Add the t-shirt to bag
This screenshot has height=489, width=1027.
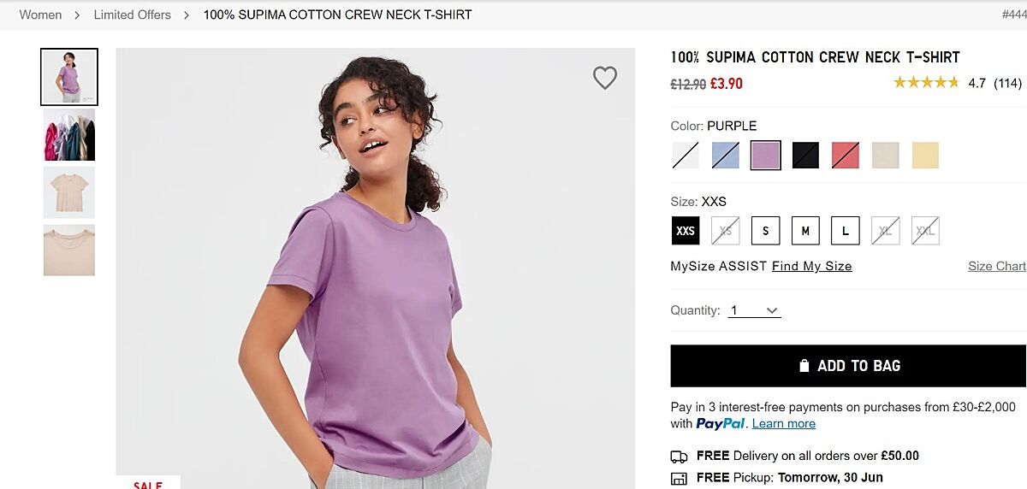click(848, 366)
